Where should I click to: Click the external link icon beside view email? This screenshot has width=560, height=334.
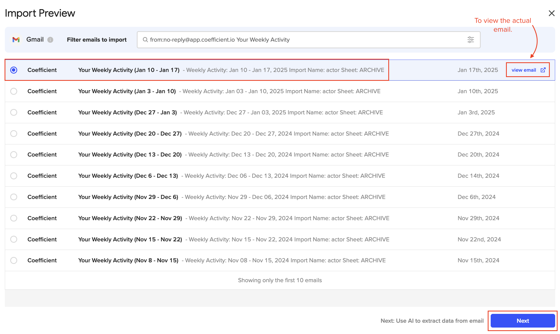pyautogui.click(x=543, y=70)
